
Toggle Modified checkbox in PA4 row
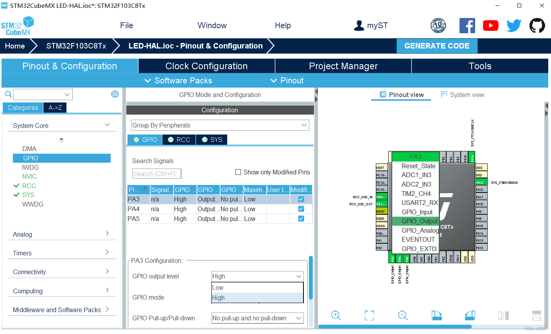tap(301, 209)
